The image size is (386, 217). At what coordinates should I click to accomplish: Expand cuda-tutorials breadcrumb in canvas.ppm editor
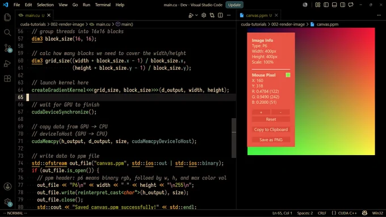tap(254, 24)
